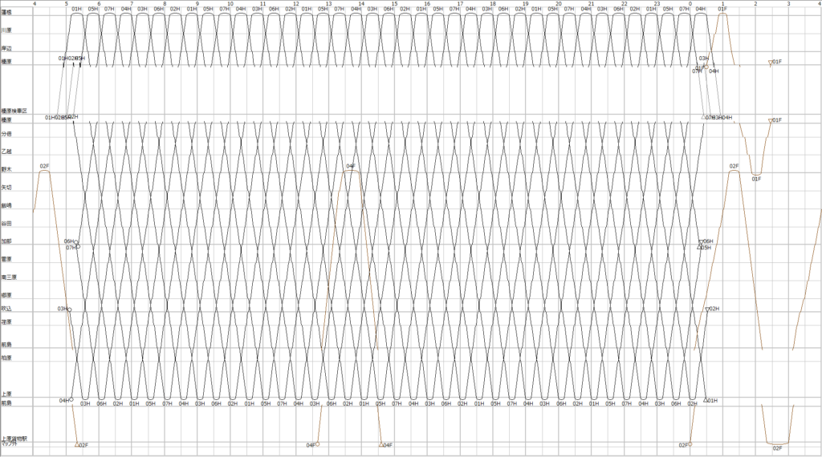Click the 04F train label near 野木 peak

[x=351, y=166]
